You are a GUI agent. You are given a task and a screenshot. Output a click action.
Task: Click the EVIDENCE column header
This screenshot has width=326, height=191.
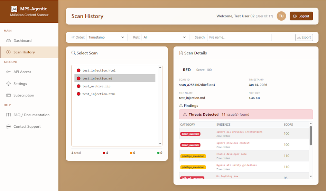pyautogui.click(x=223, y=125)
